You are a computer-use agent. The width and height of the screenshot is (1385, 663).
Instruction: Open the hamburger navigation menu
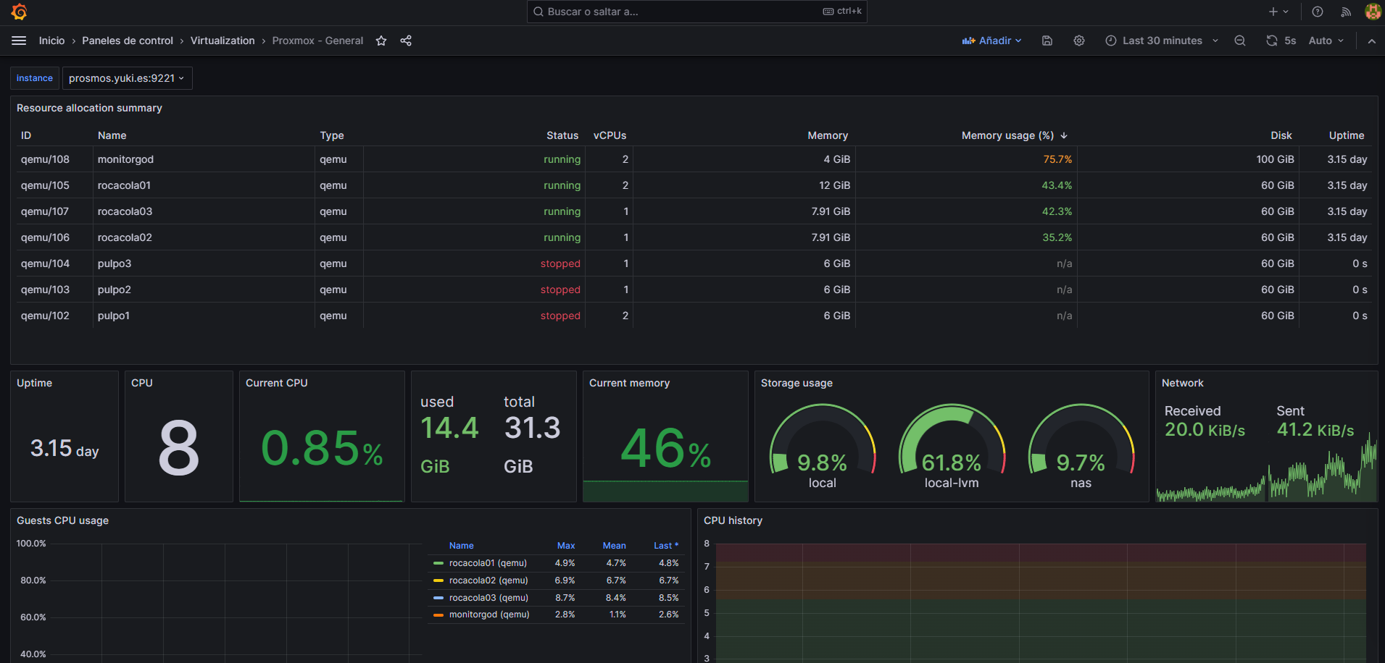[19, 41]
